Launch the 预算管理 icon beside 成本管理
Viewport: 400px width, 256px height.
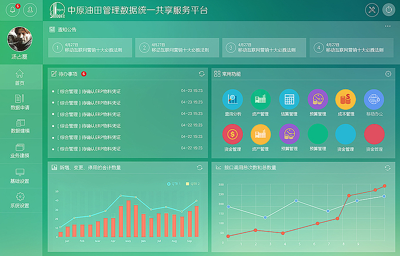318,99
